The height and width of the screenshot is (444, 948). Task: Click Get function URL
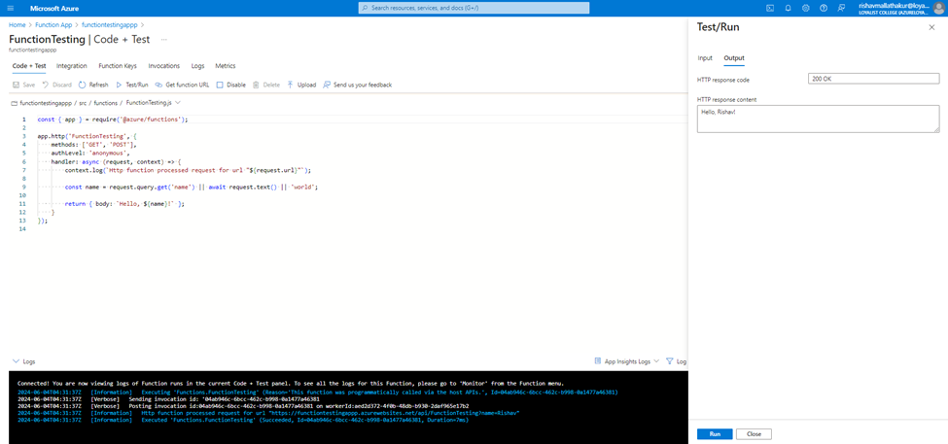(182, 85)
